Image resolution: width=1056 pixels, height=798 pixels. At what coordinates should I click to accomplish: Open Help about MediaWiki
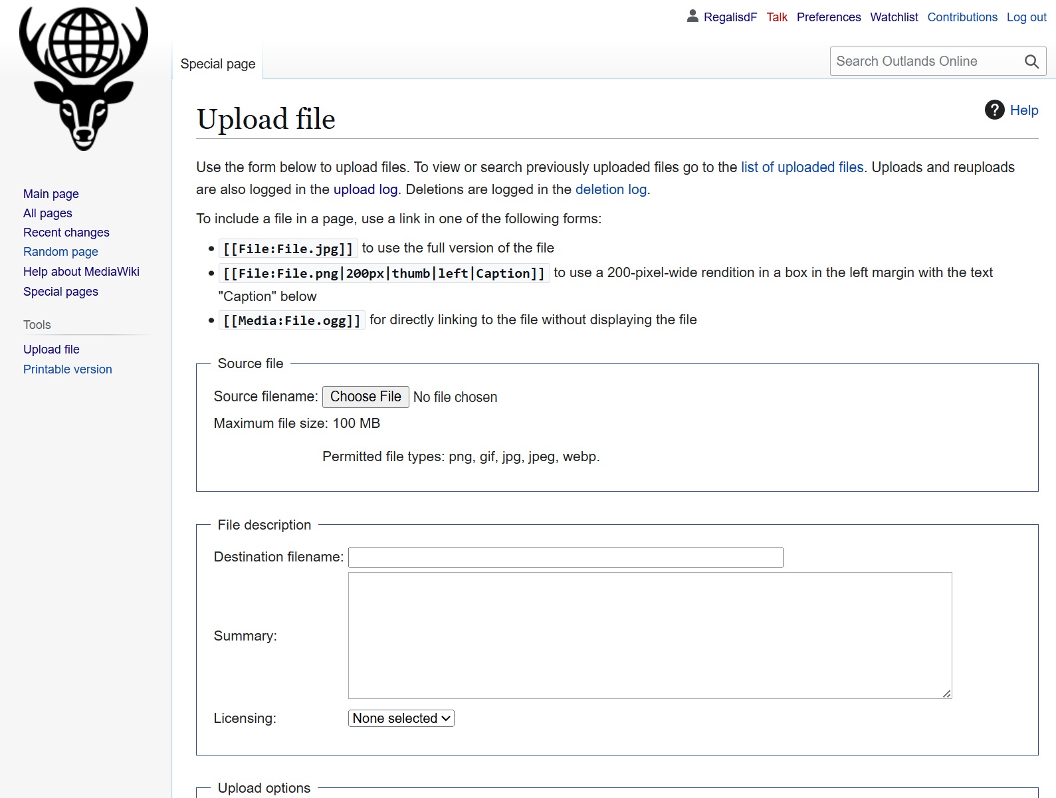(81, 272)
